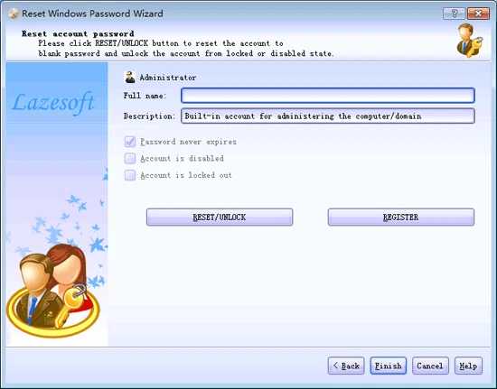Click the Lazesoft logo text
Image resolution: width=497 pixels, height=389 pixels.
(53, 103)
